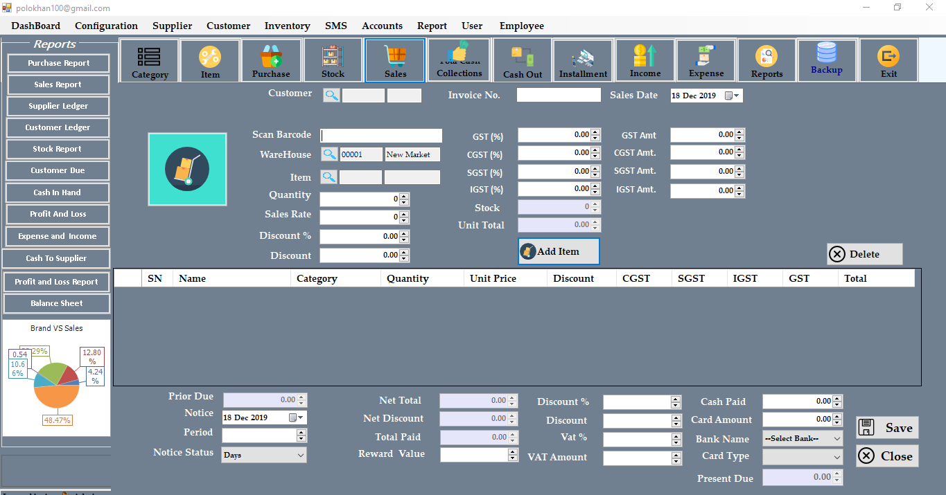Click the Save button
Viewport: 946px width, 495px height.
click(x=887, y=427)
